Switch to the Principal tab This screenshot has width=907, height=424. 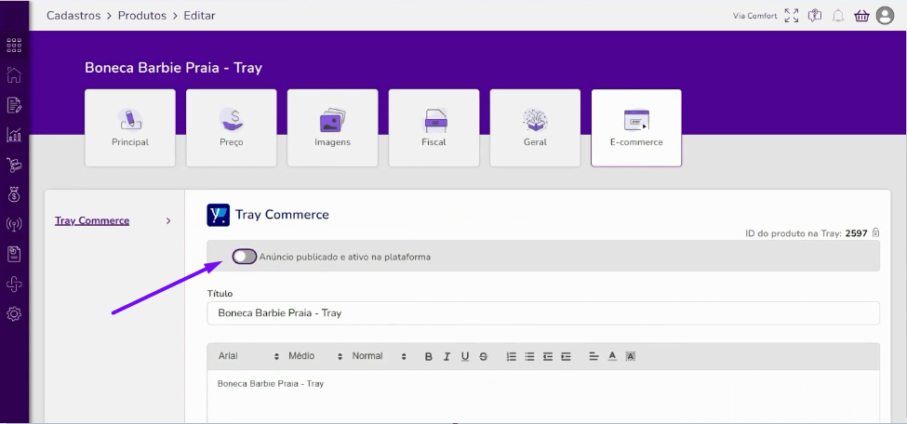tap(130, 127)
